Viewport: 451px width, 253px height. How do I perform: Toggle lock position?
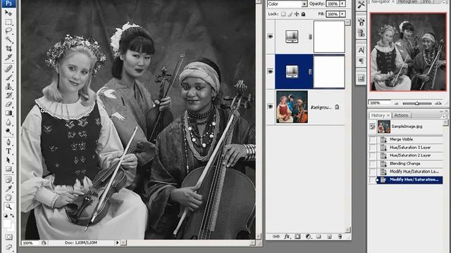(x=297, y=14)
